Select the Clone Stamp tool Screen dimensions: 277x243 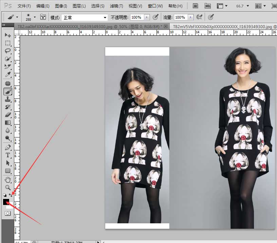(x=7, y=99)
